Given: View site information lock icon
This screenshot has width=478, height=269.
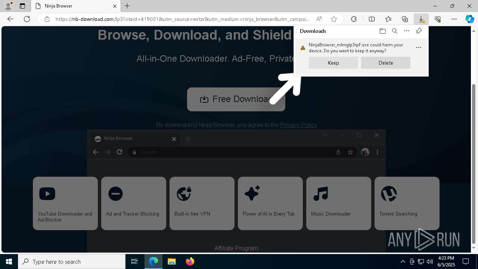Looking at the screenshot, I should click(47, 19).
